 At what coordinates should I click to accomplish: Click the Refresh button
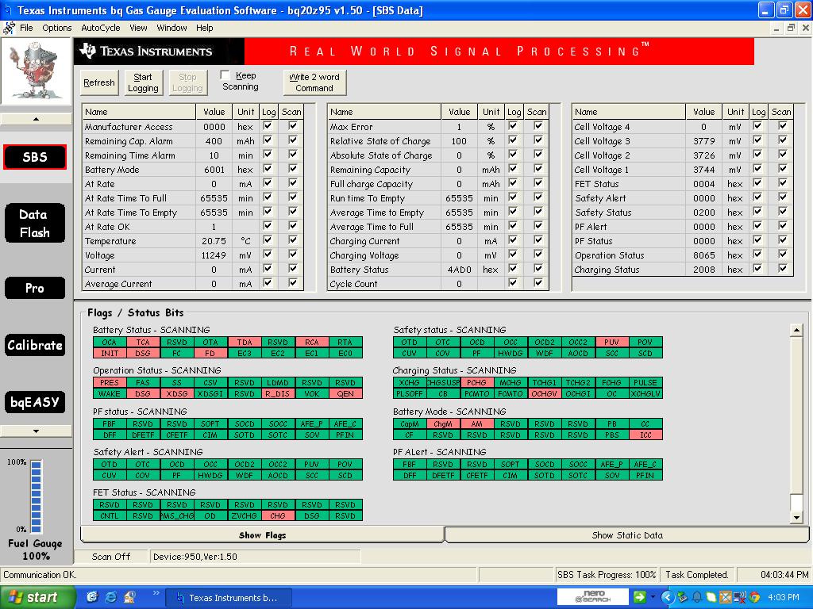coord(99,82)
